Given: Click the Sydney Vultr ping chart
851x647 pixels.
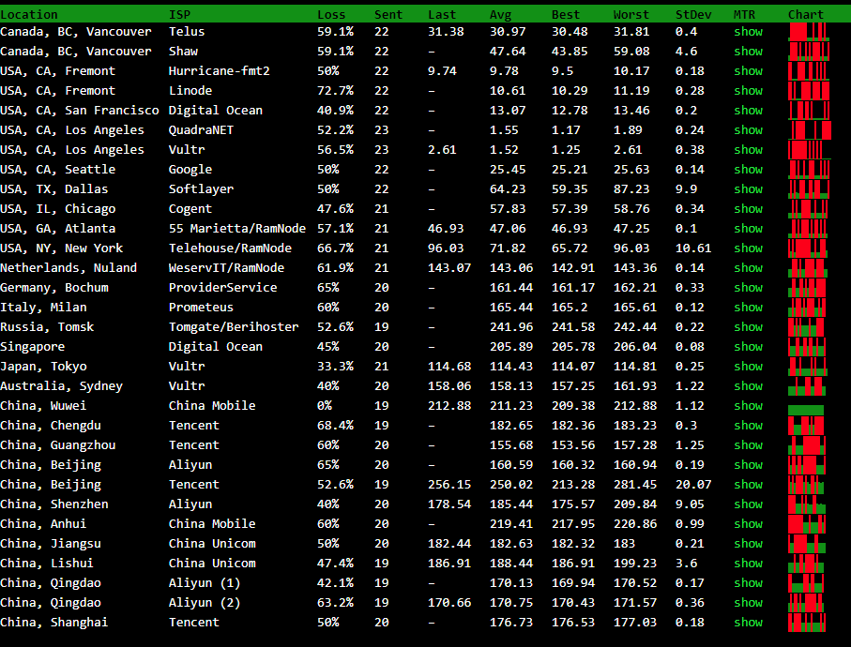Looking at the screenshot, I should (807, 386).
